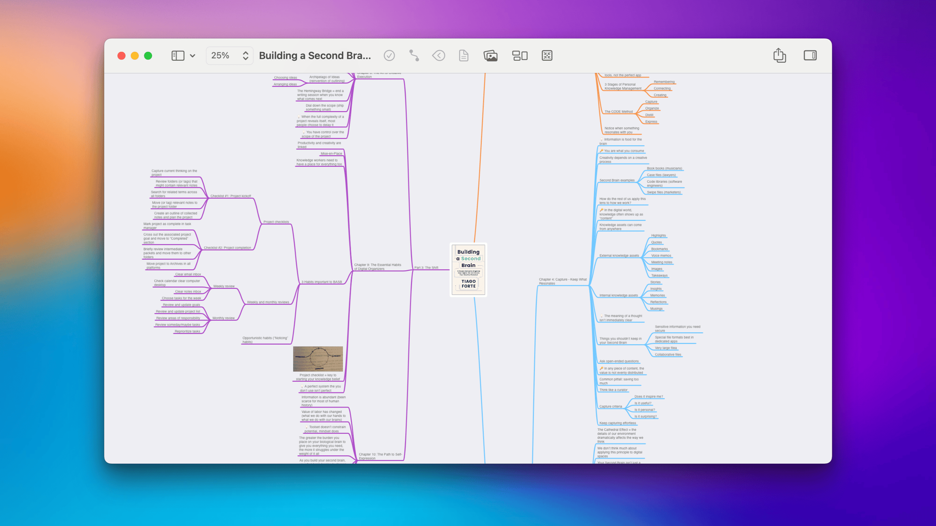Select Chapter 4: Capture - Keep What Resonates
936x526 pixels.
click(563, 281)
